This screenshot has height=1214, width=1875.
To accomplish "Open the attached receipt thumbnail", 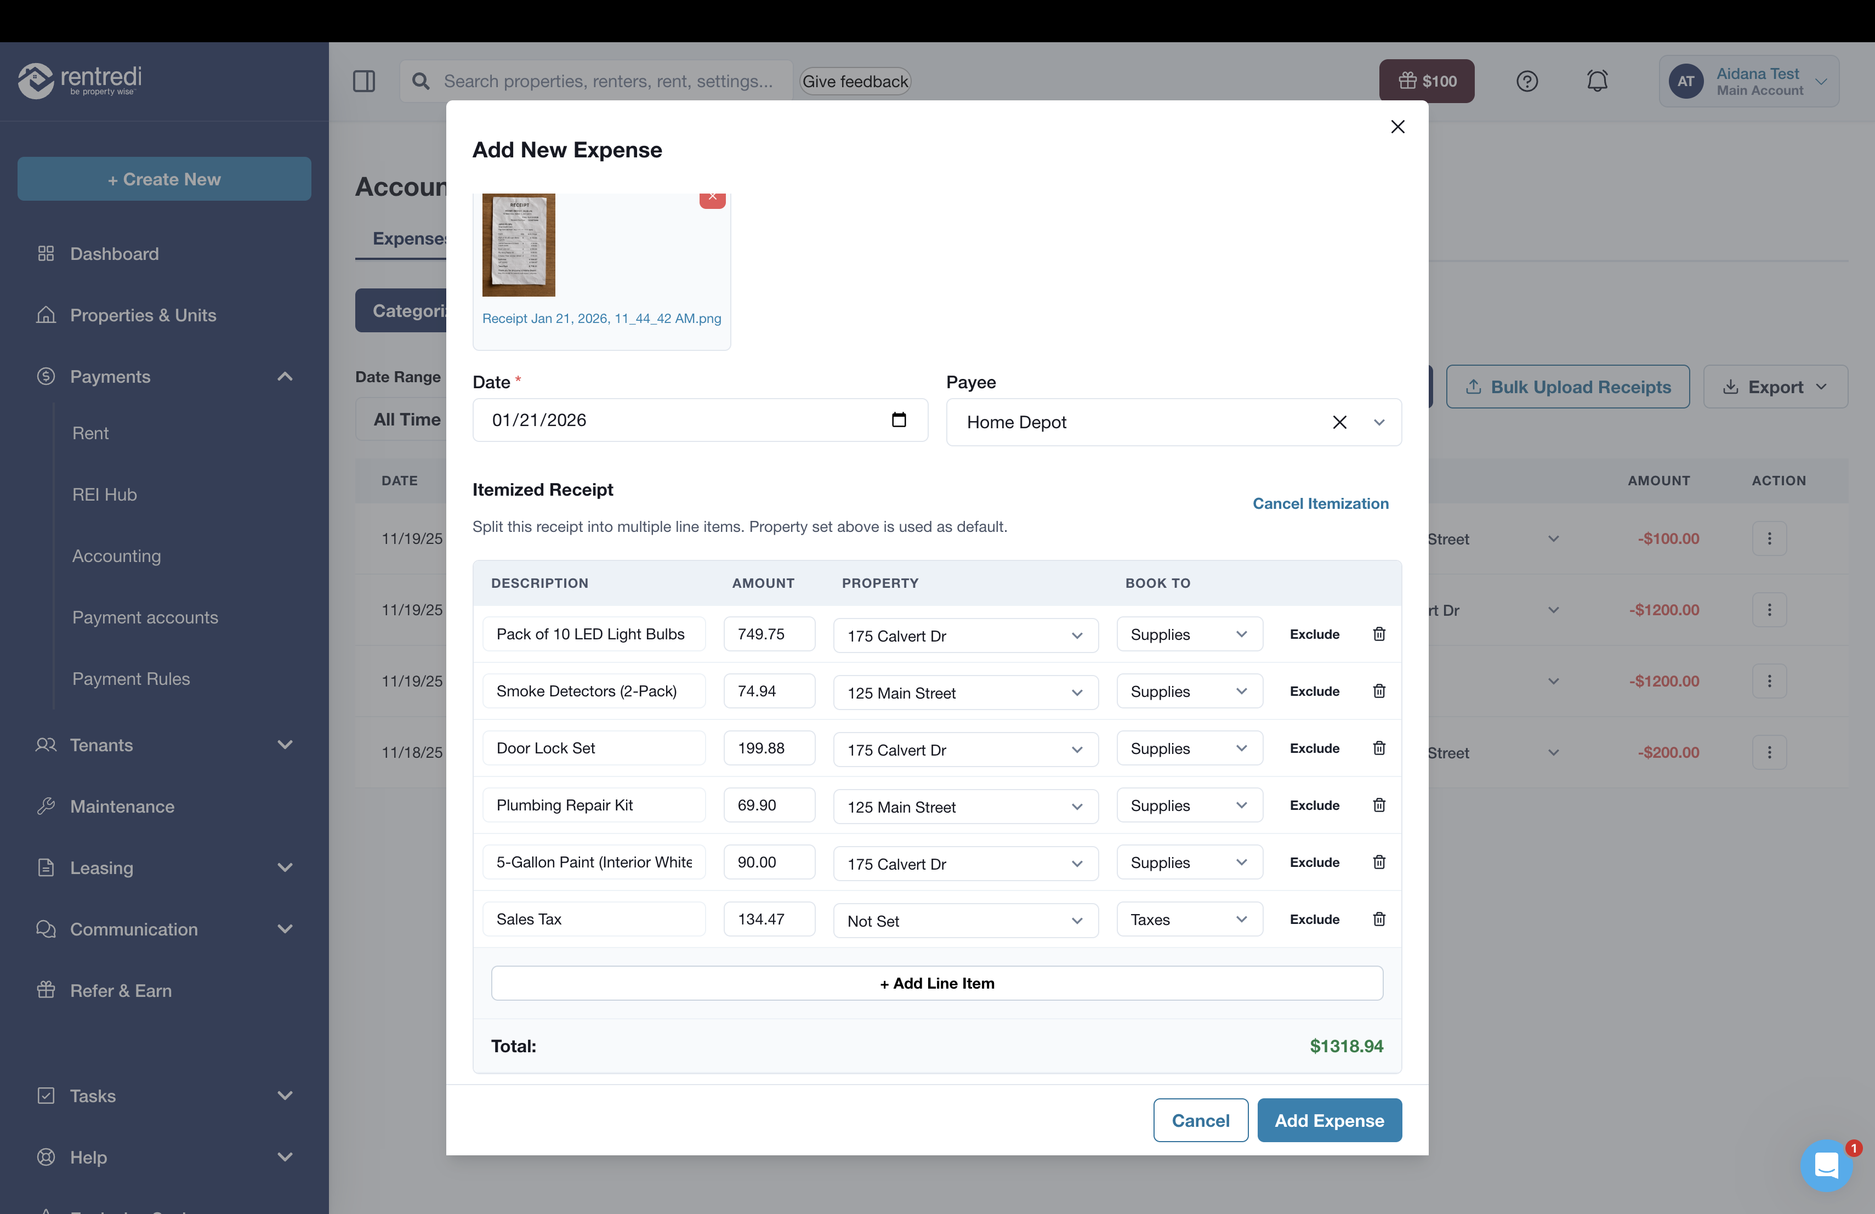I will pyautogui.click(x=519, y=245).
